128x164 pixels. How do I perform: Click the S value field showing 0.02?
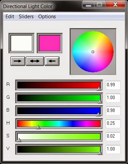113,136
